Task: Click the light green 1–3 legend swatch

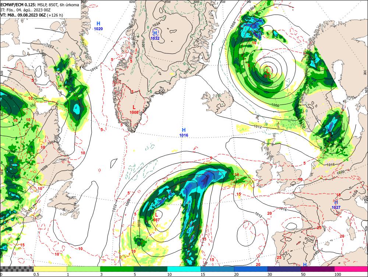Action: [84, 269]
